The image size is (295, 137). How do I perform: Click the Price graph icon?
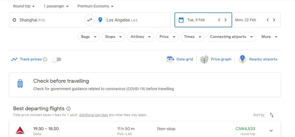coord(204,59)
